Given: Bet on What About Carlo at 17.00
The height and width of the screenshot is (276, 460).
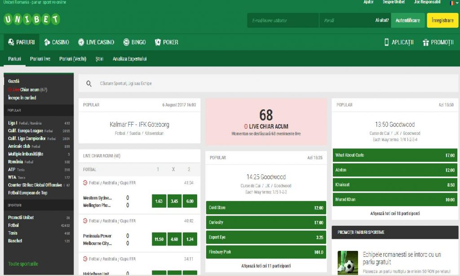Looking at the screenshot, I should pyautogui.click(x=395, y=155).
